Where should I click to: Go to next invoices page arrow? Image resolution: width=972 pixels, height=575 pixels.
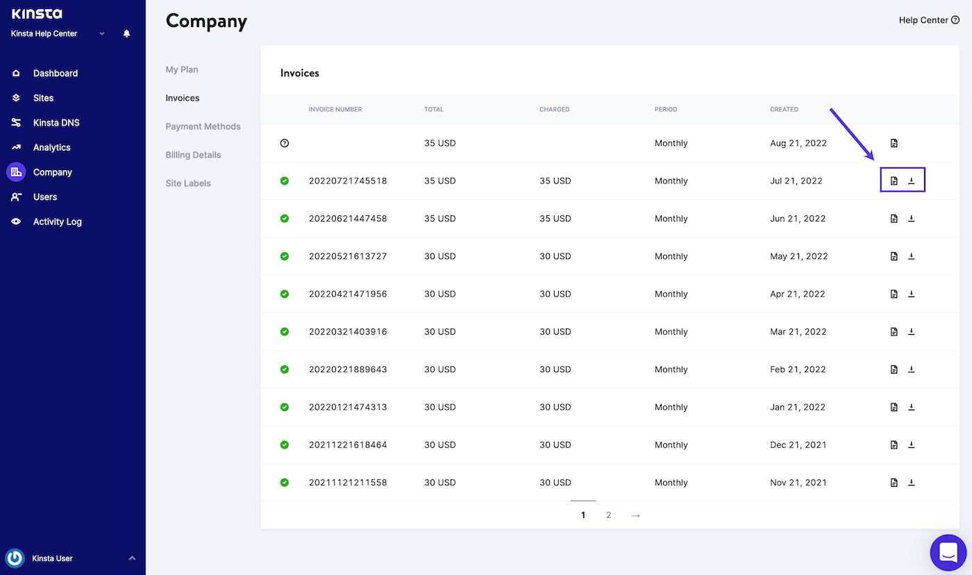tap(635, 515)
